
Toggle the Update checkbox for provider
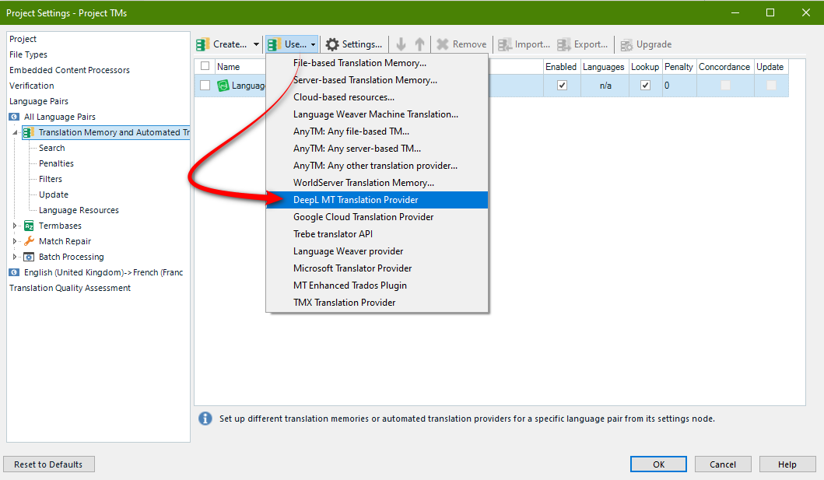click(x=771, y=85)
